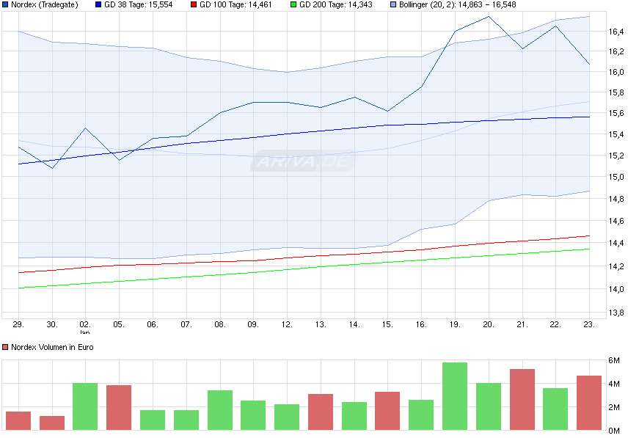Click the '09.' date axis label
The height and width of the screenshot is (438, 639).
point(253,324)
